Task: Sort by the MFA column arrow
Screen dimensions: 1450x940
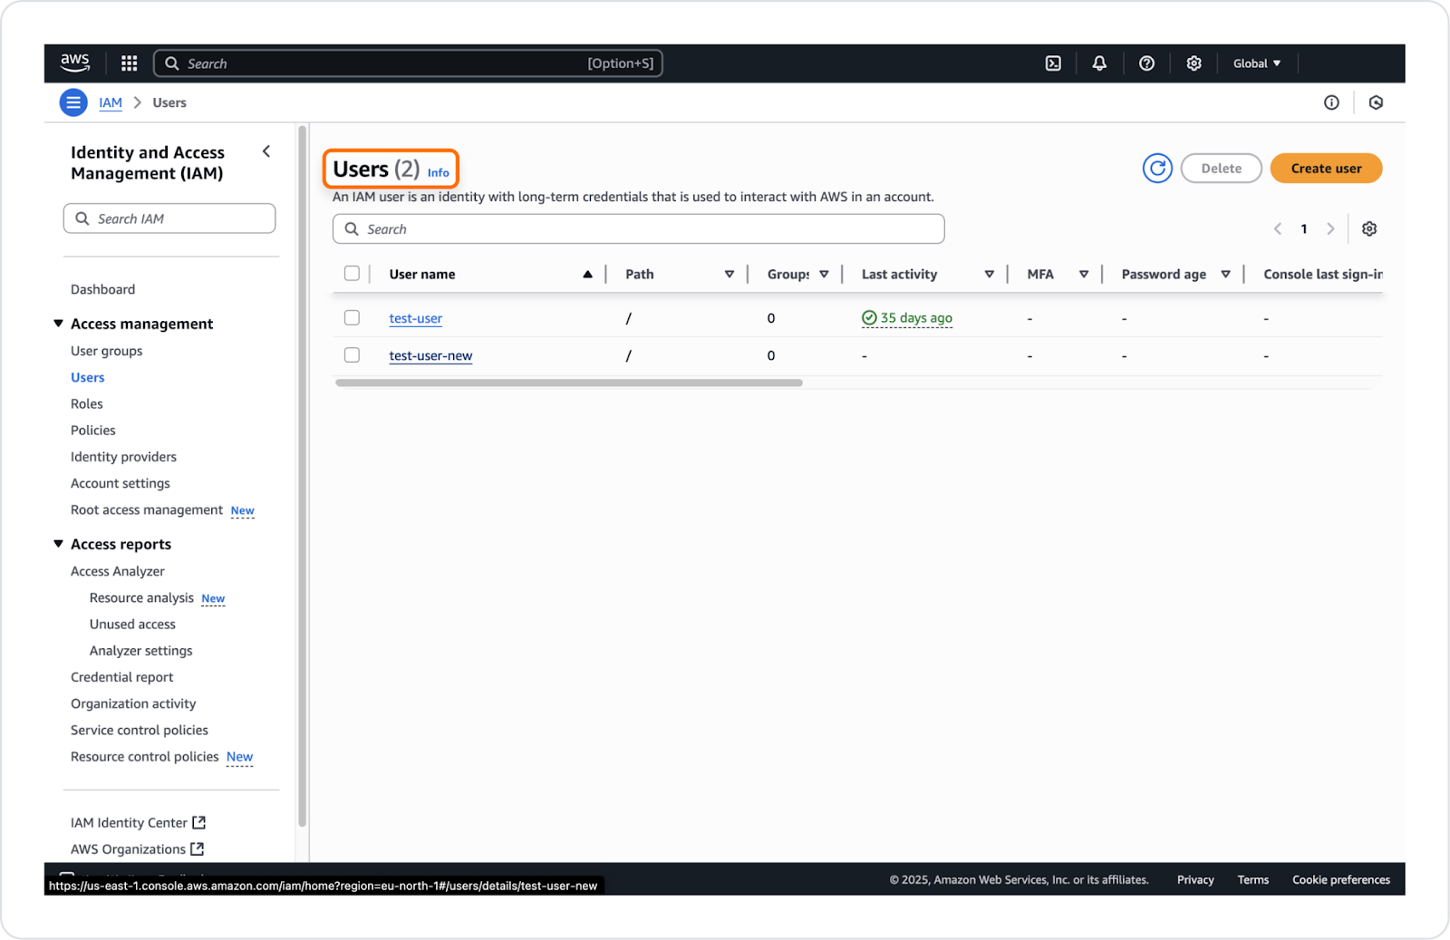Action: point(1083,274)
